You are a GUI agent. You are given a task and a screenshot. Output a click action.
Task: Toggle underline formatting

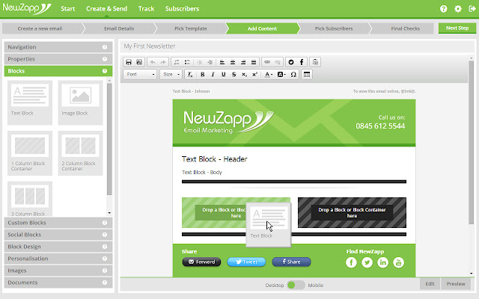coord(224,75)
